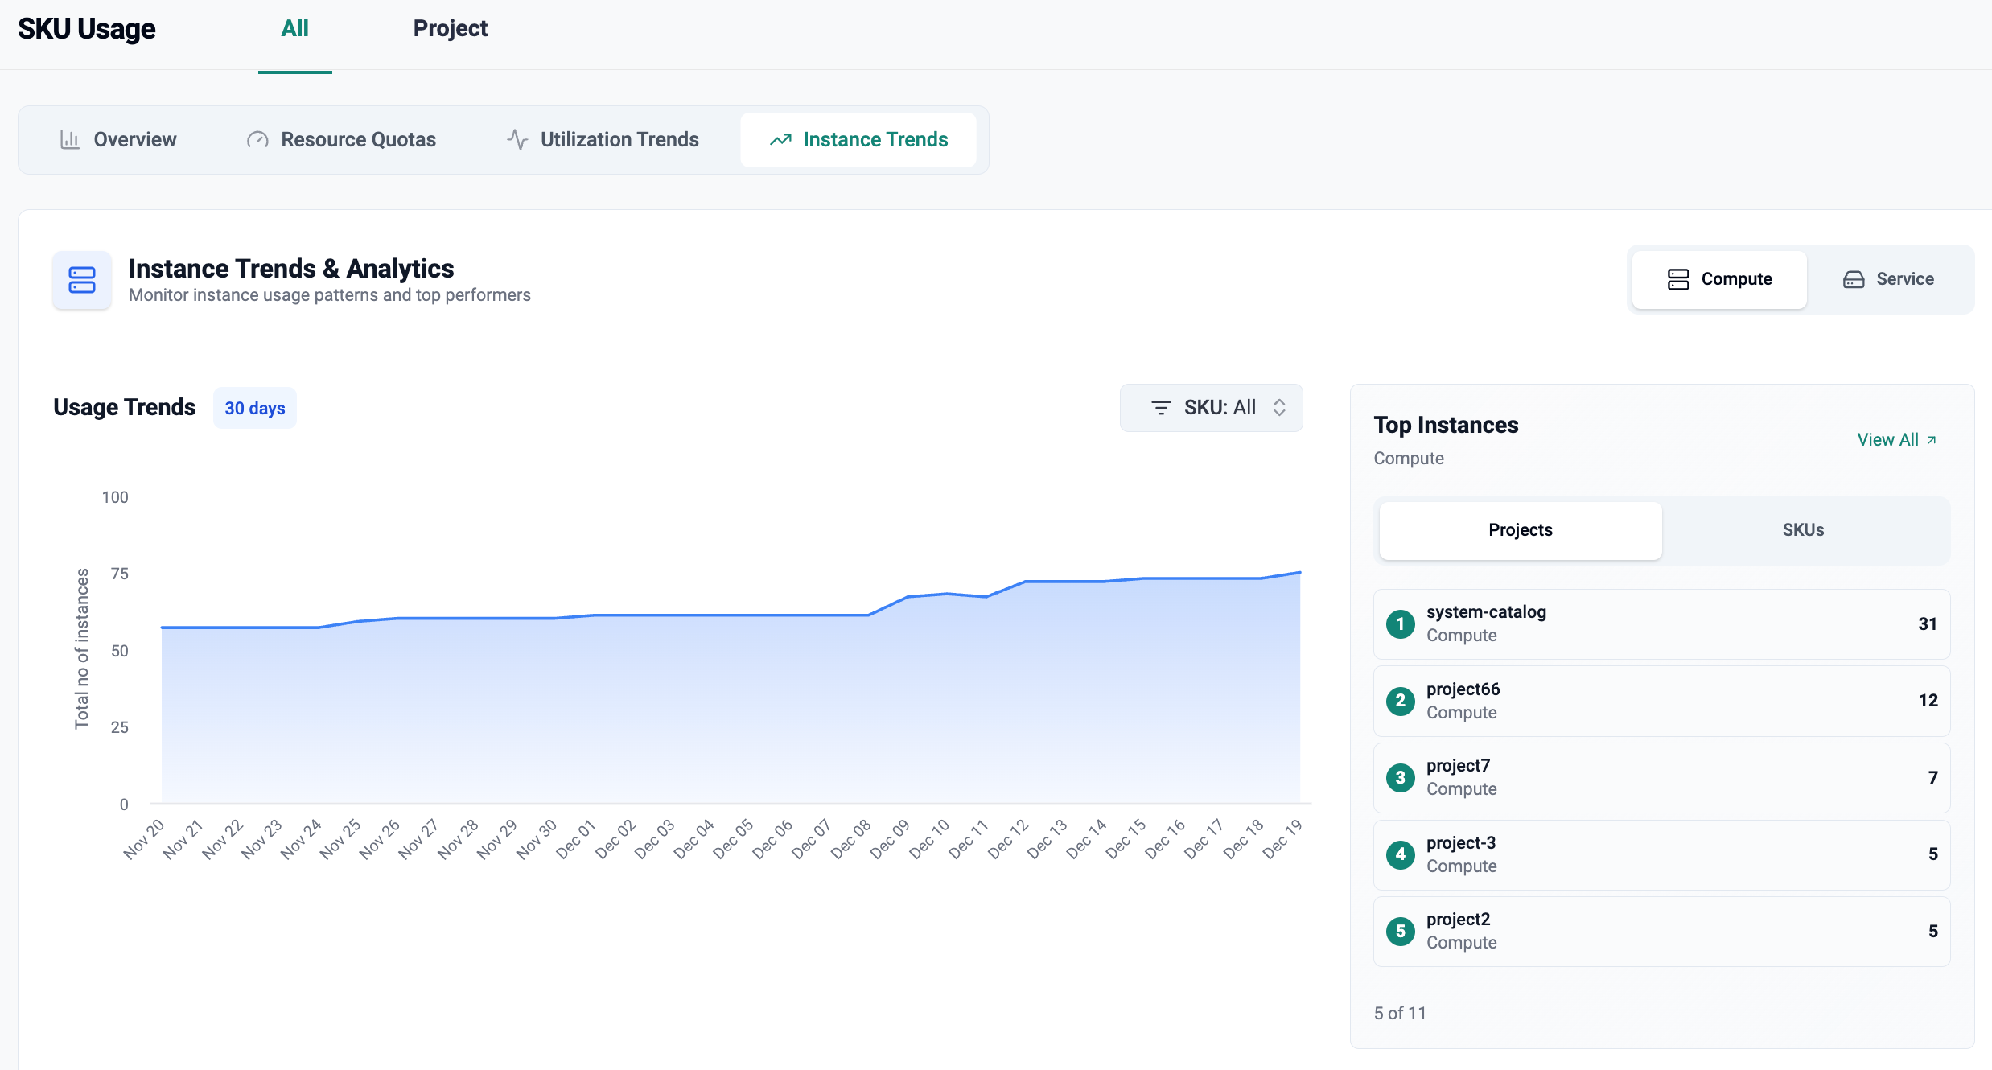
Task: Click the 30 days badge
Action: tap(254, 409)
